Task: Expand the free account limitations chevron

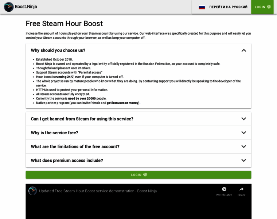Action: pos(243,146)
